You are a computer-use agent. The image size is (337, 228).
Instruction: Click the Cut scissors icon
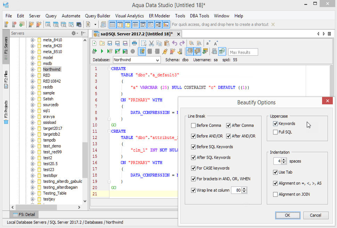click(x=151, y=43)
